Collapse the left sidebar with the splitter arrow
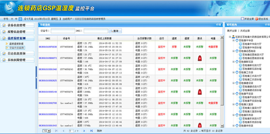The height and width of the screenshot is (134, 270). (36, 78)
